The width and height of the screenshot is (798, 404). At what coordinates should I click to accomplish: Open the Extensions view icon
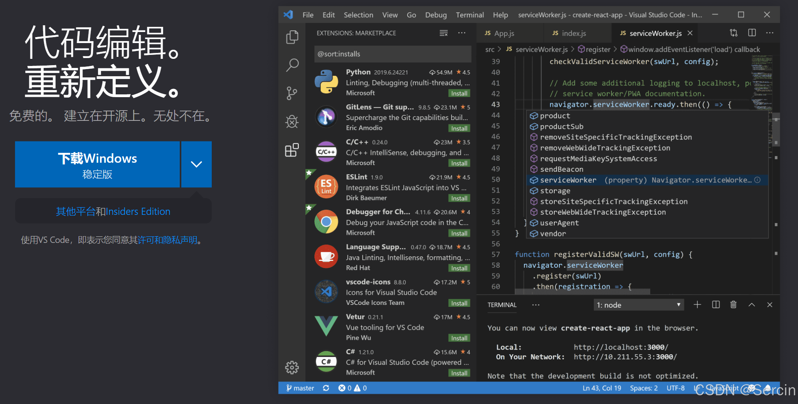pyautogui.click(x=292, y=150)
